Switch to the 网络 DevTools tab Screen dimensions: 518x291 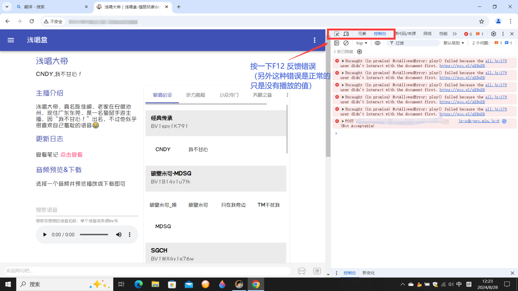(427, 34)
